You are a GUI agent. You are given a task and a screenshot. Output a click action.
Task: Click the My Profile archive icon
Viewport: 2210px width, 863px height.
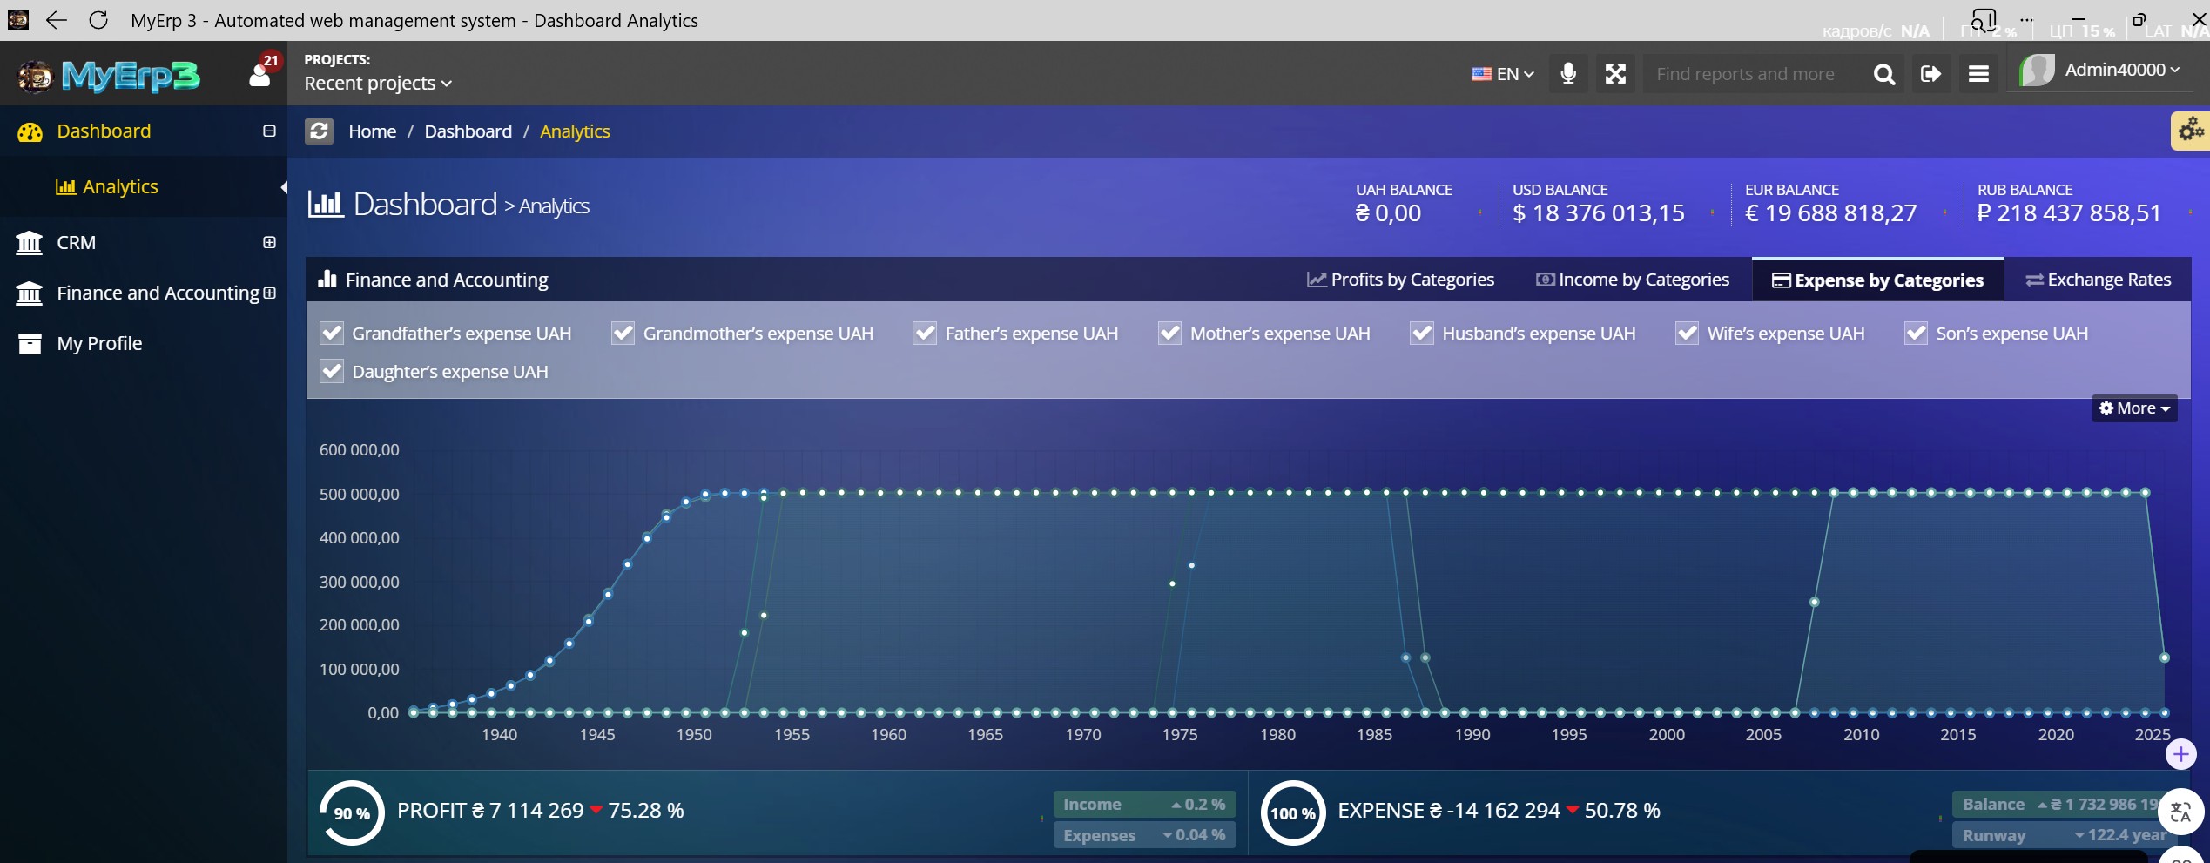point(30,344)
